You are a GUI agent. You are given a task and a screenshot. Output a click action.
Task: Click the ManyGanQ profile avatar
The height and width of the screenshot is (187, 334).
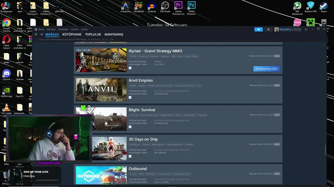point(276,29)
